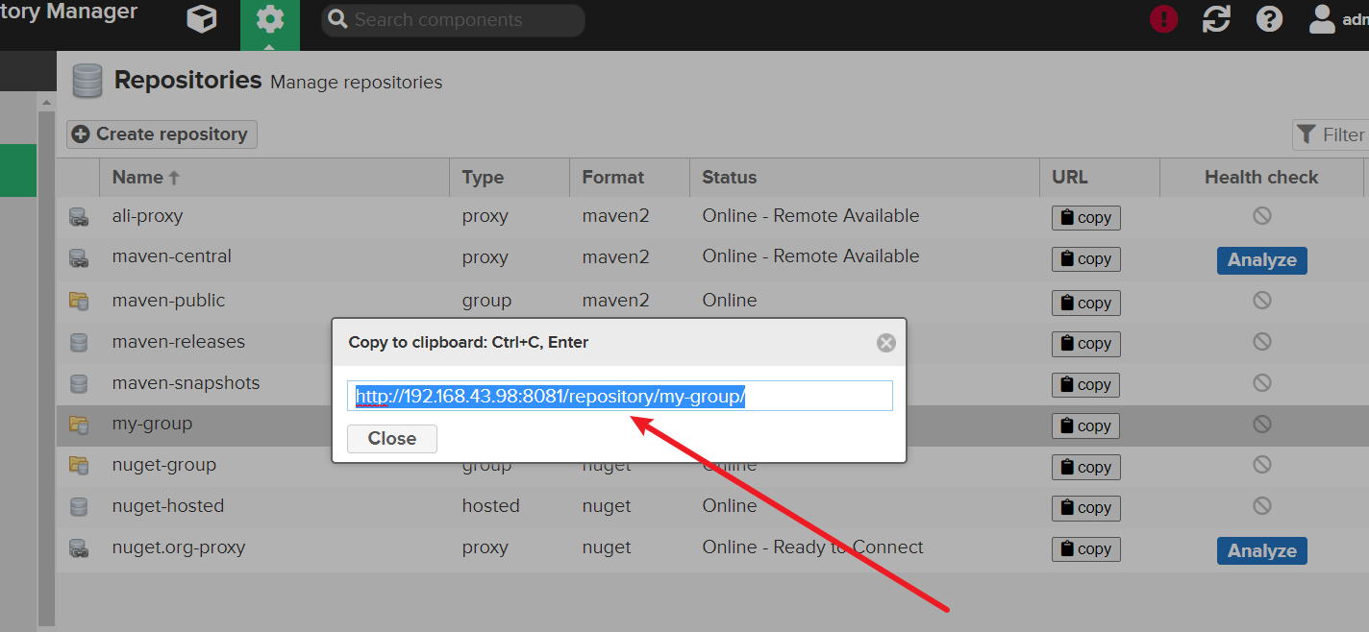The image size is (1369, 632).
Task: Copy URL of ali-proxy repository
Action: click(x=1085, y=218)
